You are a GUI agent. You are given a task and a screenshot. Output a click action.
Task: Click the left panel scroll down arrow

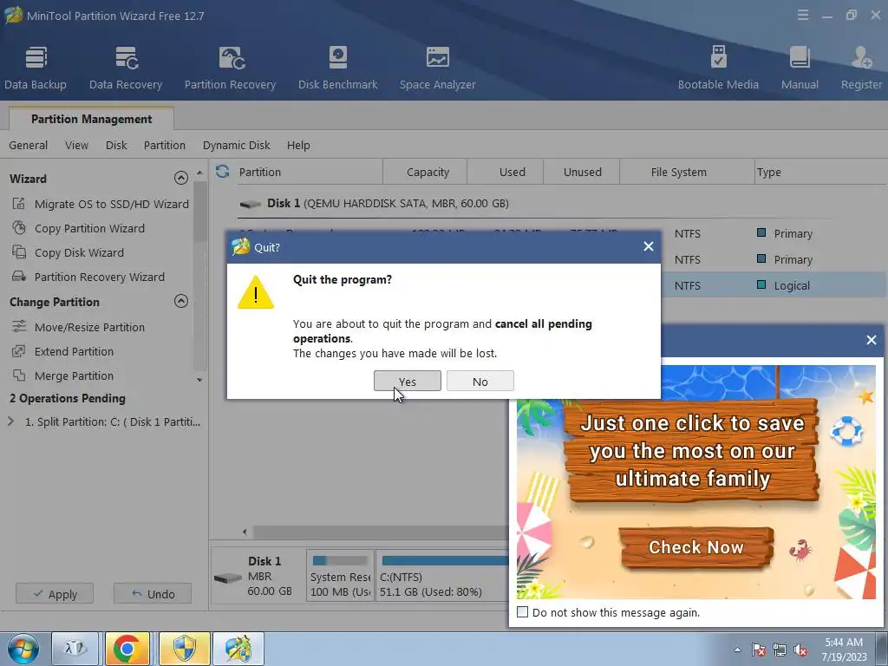tap(199, 380)
